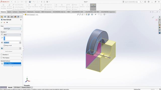This screenshot has width=161, height=90.
Task: Collapse the CommandManager ribbon with the up chevron
Action: pos(160,9)
